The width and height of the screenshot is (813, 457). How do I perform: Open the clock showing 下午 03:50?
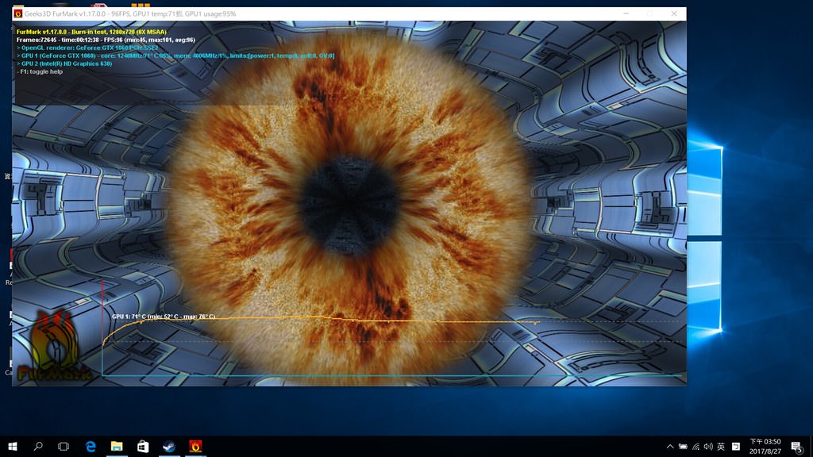click(765, 447)
